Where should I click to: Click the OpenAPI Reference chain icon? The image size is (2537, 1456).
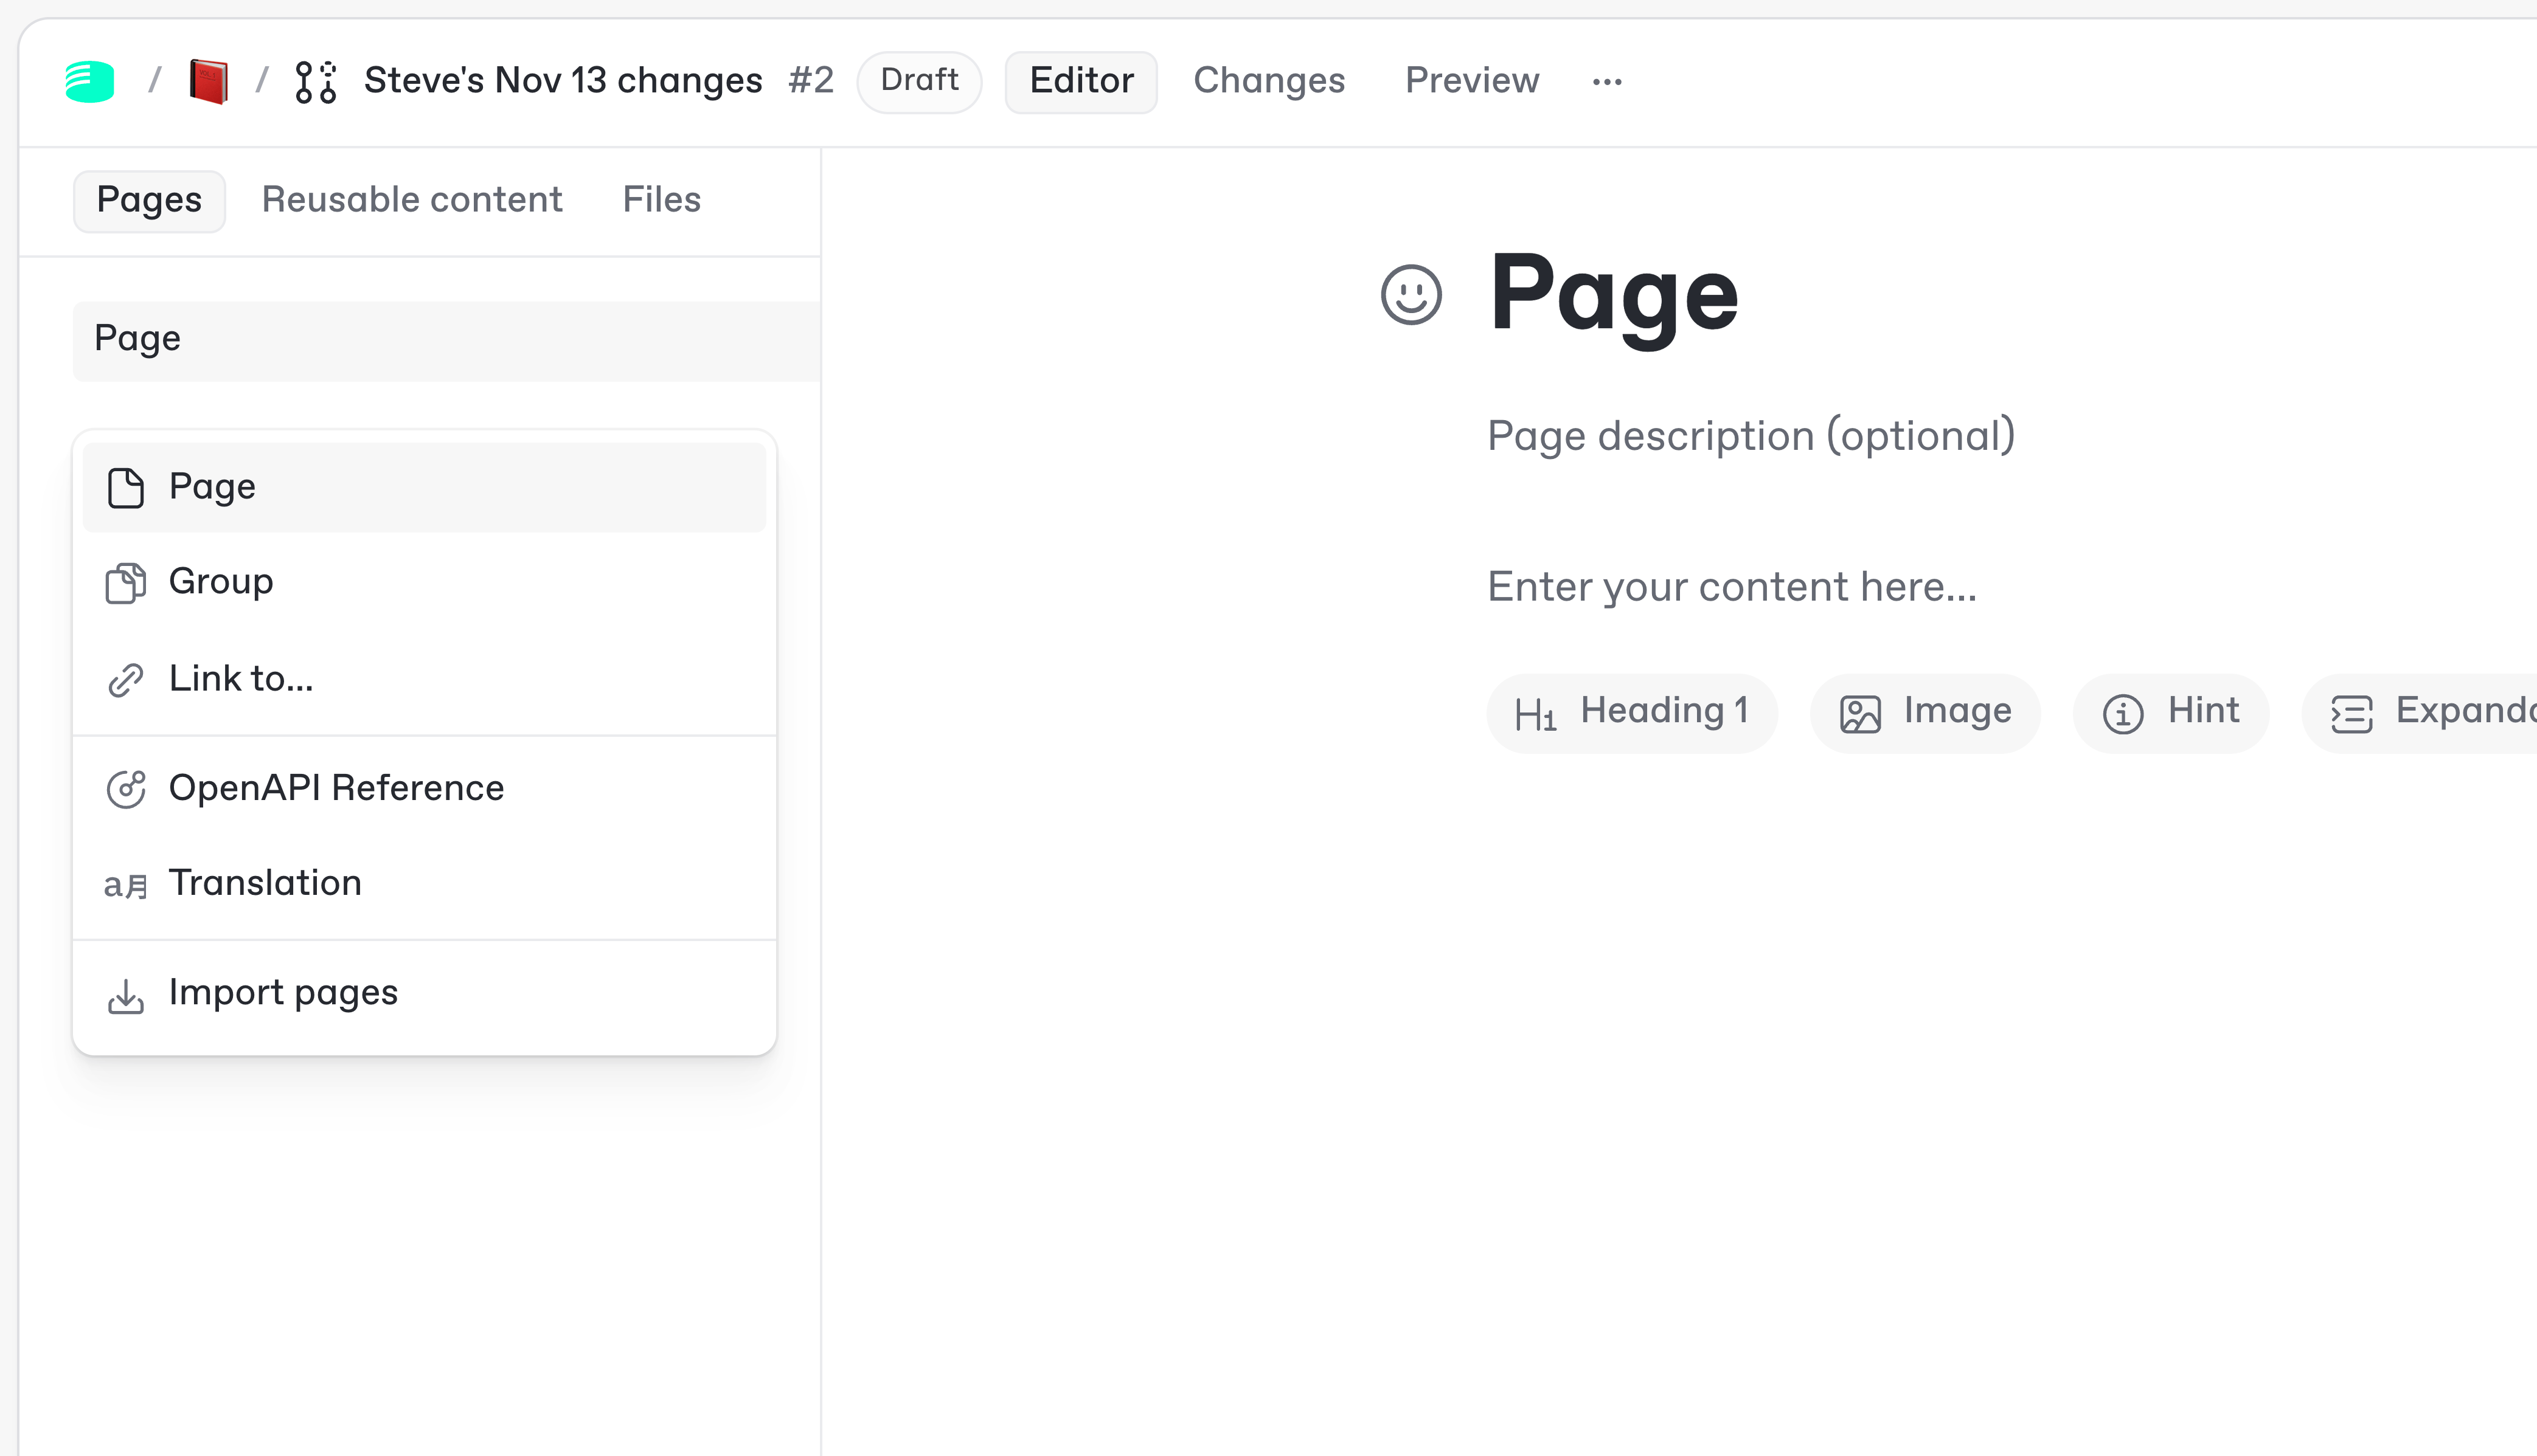[x=125, y=788]
